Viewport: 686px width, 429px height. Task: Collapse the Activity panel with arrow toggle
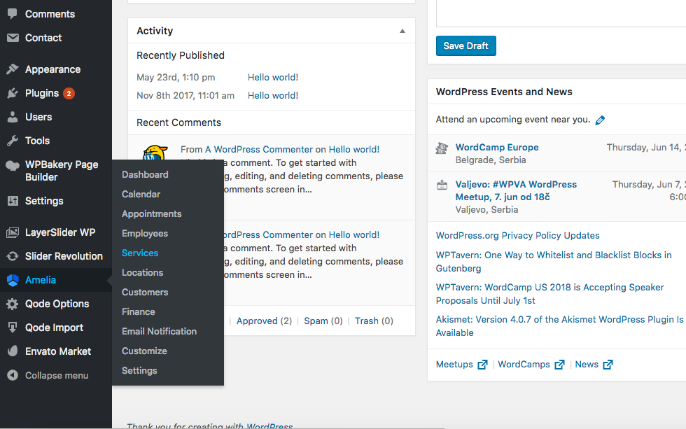tap(402, 31)
